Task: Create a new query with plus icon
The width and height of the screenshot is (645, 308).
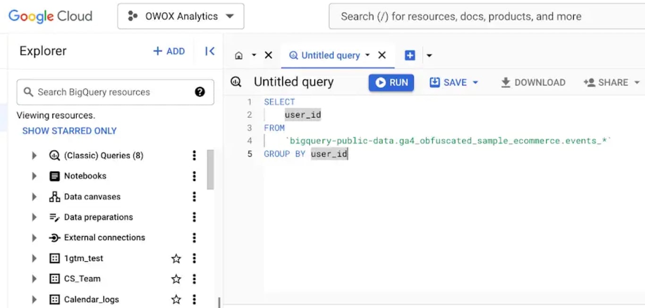Action: pos(410,55)
